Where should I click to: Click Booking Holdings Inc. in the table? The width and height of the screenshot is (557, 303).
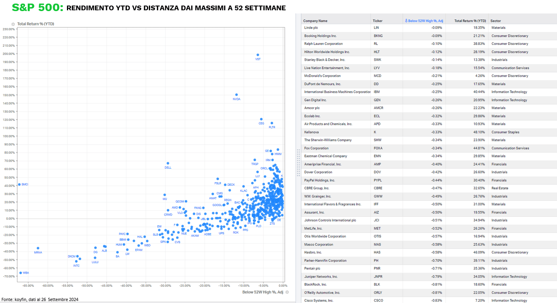320,36
